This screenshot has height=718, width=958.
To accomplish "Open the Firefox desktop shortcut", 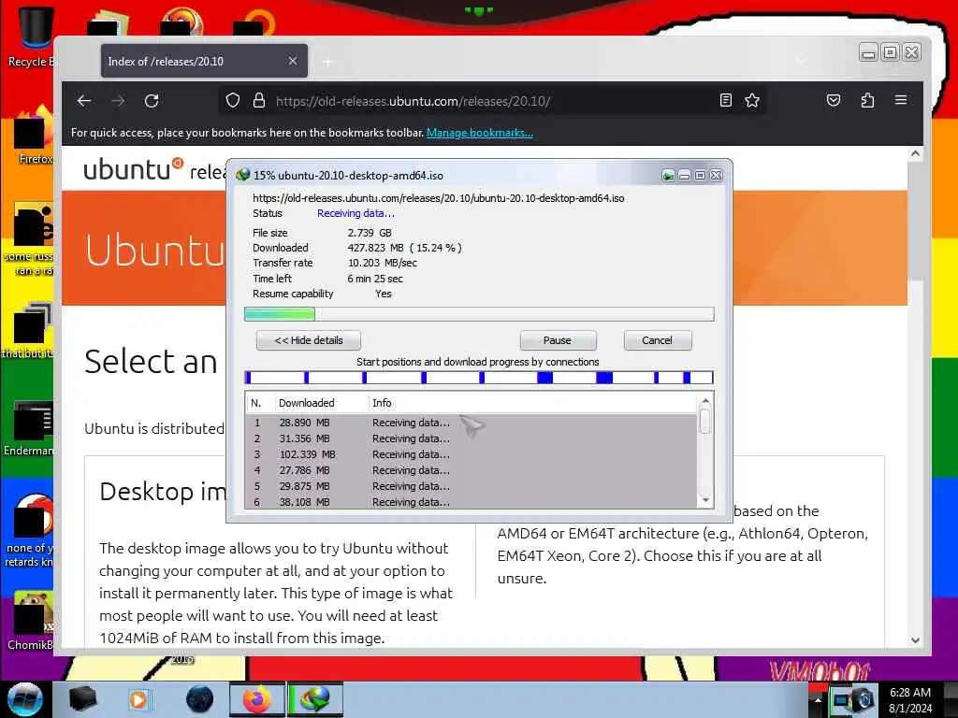I will pos(35,136).
